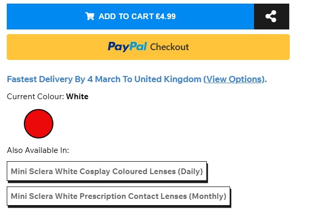The height and width of the screenshot is (218, 324).
Task: Click the shopping cart icon
Action: [90, 17]
